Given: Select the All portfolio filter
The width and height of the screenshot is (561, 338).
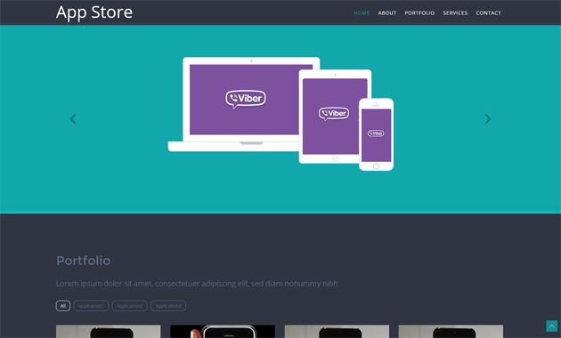Looking at the screenshot, I should click(63, 306).
